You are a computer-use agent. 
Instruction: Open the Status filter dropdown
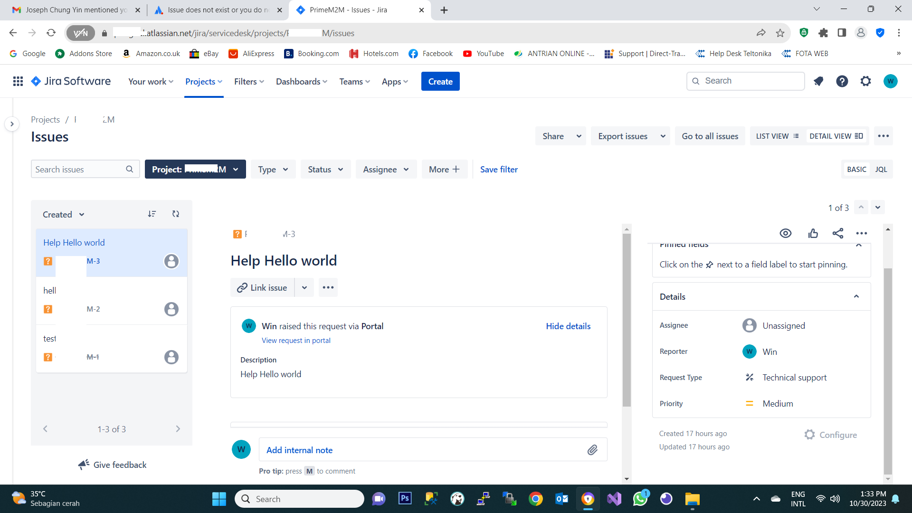325,170
